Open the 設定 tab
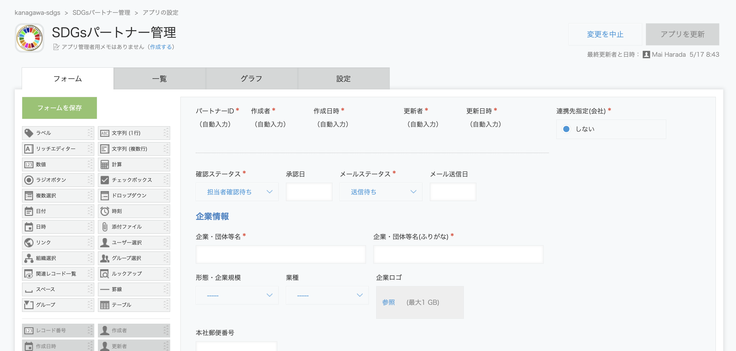The width and height of the screenshot is (736, 351). coord(343,78)
